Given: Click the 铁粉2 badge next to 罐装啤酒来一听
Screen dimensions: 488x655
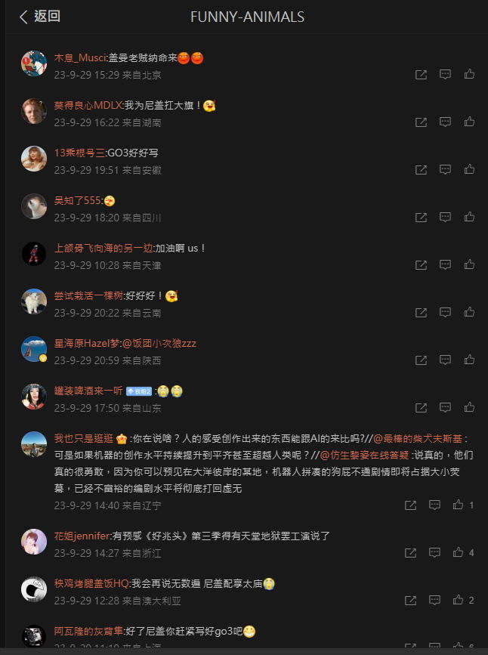Looking at the screenshot, I should (139, 391).
